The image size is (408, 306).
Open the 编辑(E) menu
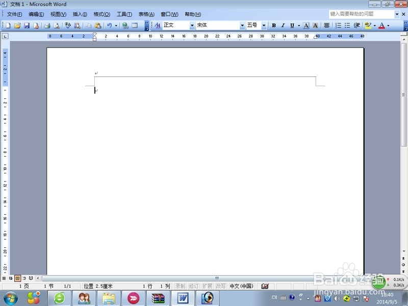[36, 14]
